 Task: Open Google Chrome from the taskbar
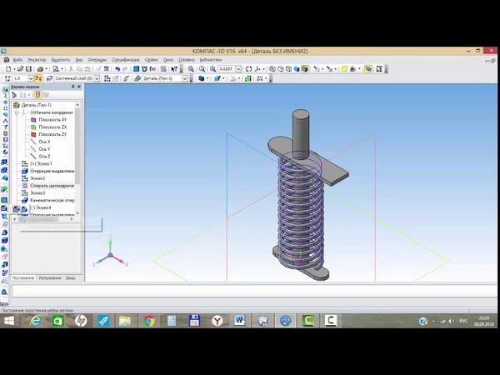click(x=149, y=320)
